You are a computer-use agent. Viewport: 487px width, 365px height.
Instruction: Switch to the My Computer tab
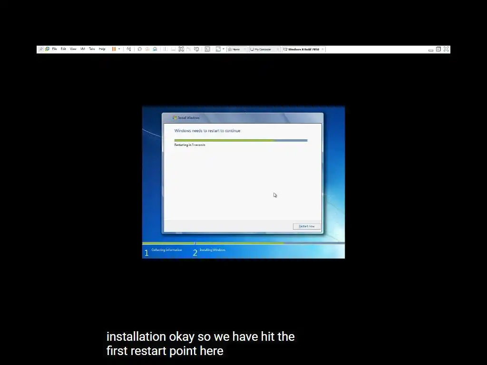click(264, 49)
